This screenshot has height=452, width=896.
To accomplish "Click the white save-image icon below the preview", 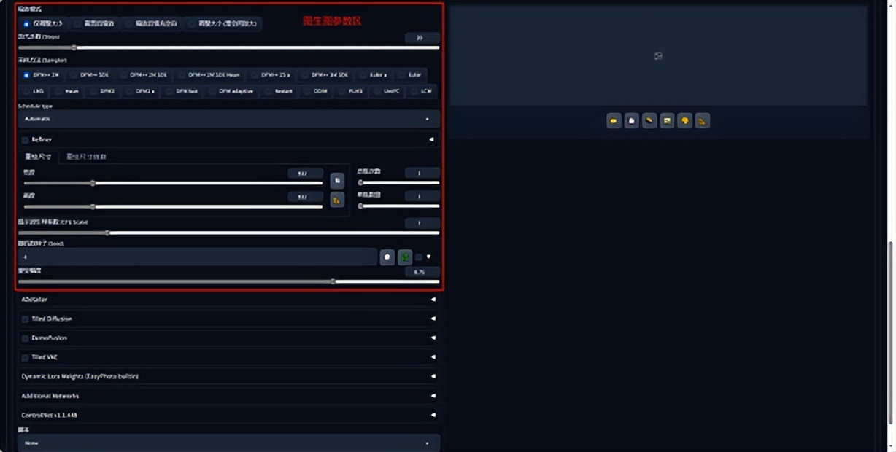I will pos(632,120).
